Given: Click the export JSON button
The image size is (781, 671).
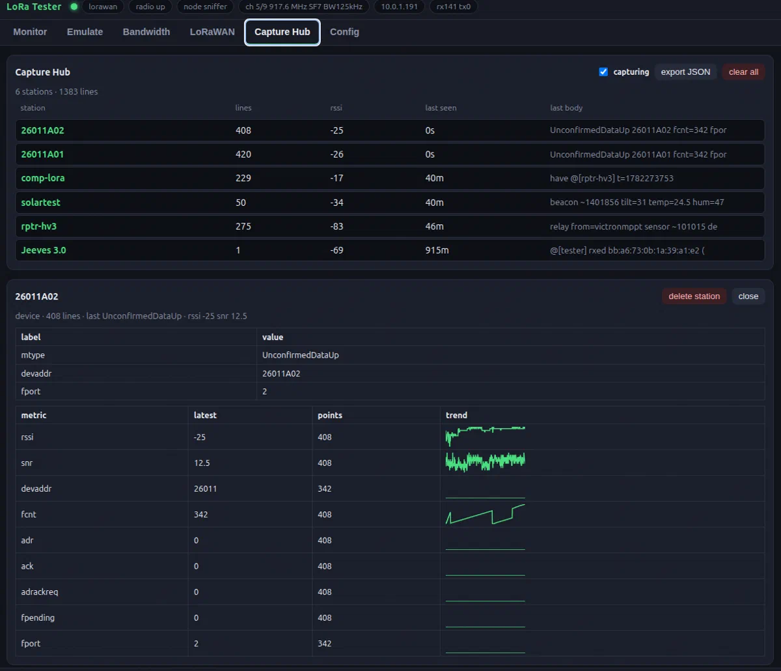Looking at the screenshot, I should (685, 72).
